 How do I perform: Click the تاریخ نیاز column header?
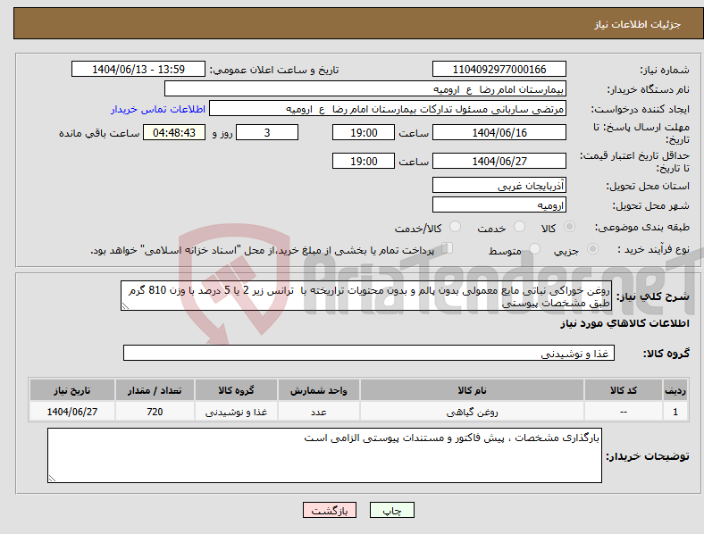point(72,390)
